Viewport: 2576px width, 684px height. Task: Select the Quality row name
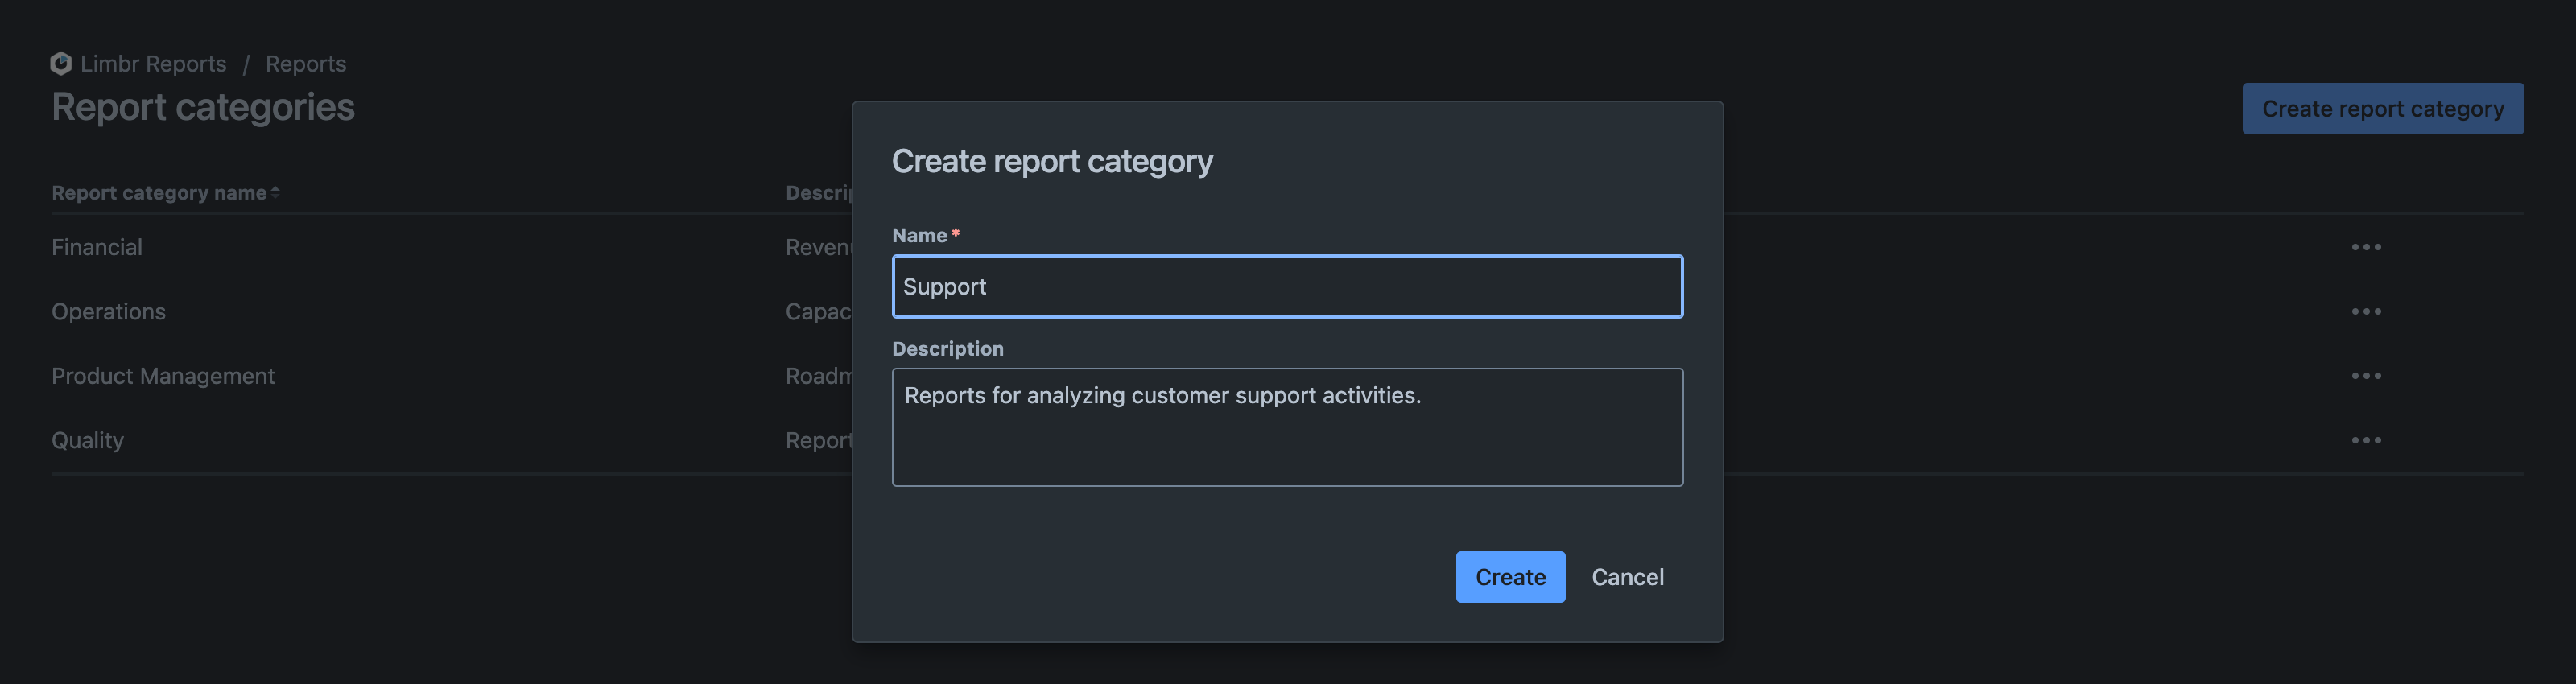pyautogui.click(x=88, y=440)
